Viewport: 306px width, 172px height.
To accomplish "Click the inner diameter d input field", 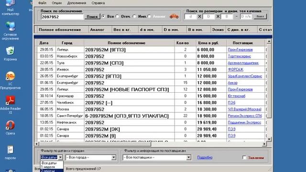I will [190, 17].
